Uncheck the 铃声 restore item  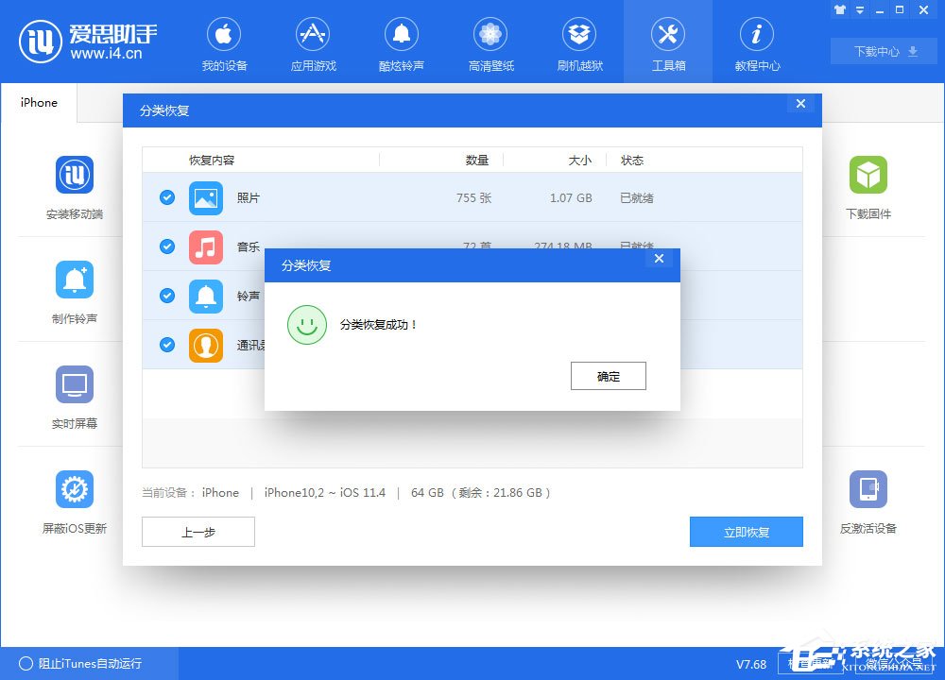pyautogui.click(x=166, y=296)
